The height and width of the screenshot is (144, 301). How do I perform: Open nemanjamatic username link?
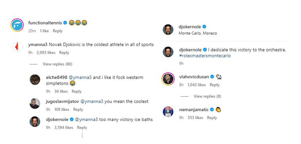click(194, 110)
